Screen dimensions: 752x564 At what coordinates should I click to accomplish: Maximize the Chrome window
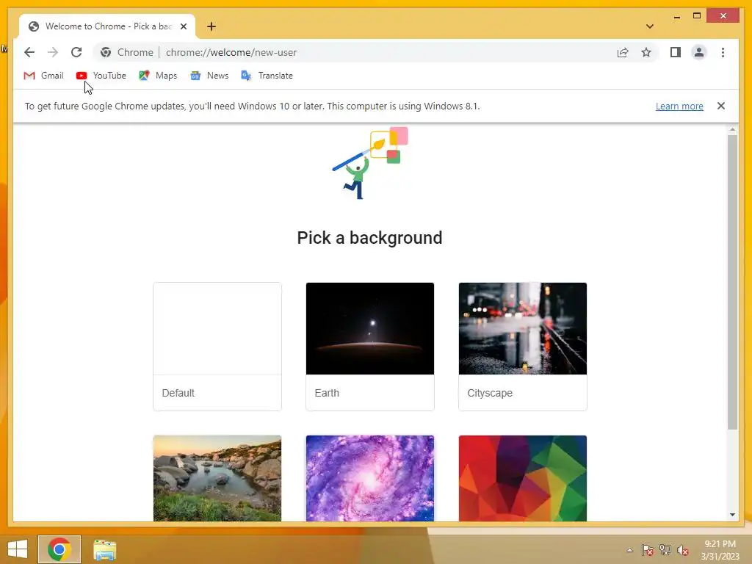click(697, 16)
